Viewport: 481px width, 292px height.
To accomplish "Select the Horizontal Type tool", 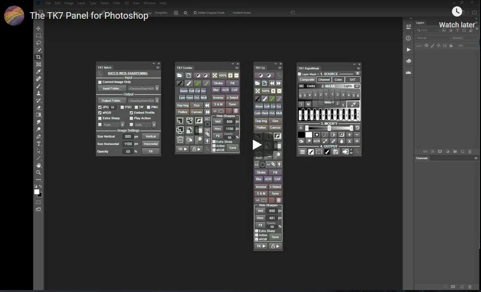I will point(38,143).
